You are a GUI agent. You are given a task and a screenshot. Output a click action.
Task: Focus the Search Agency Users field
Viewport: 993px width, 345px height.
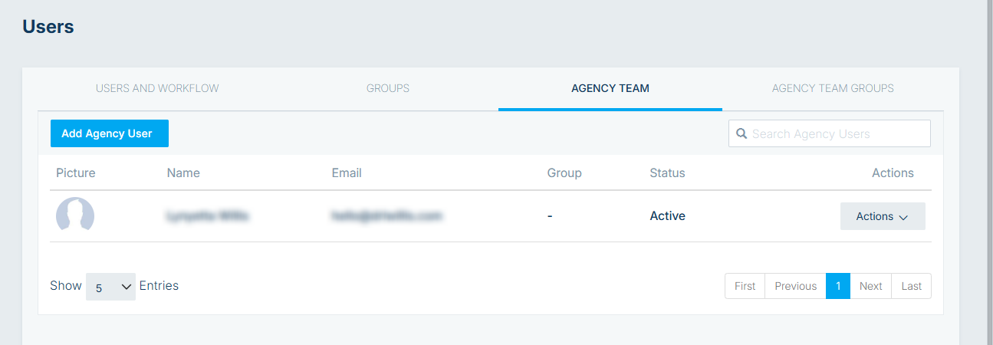click(830, 133)
